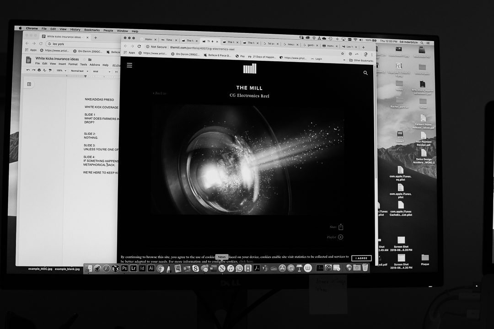This screenshot has height=329, width=494.
Task: Switch to the 1st av Google tab
Action: (270, 43)
